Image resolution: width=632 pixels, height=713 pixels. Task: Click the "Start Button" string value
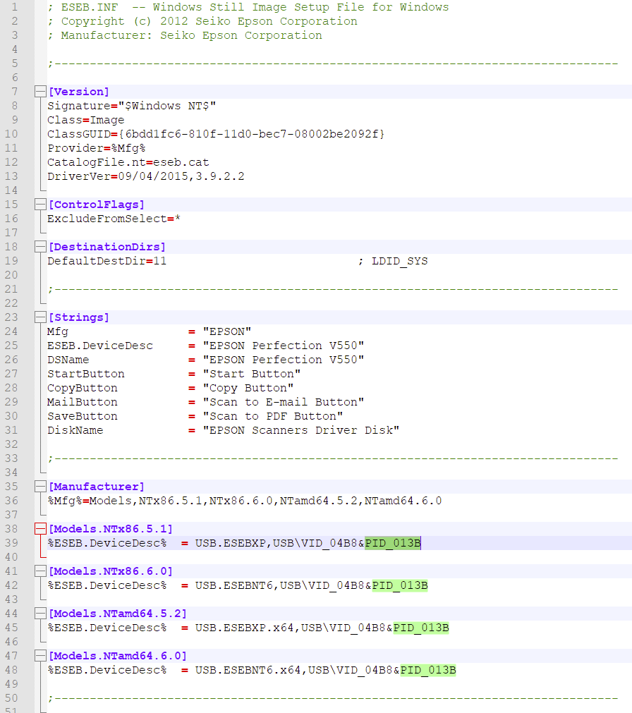251,373
